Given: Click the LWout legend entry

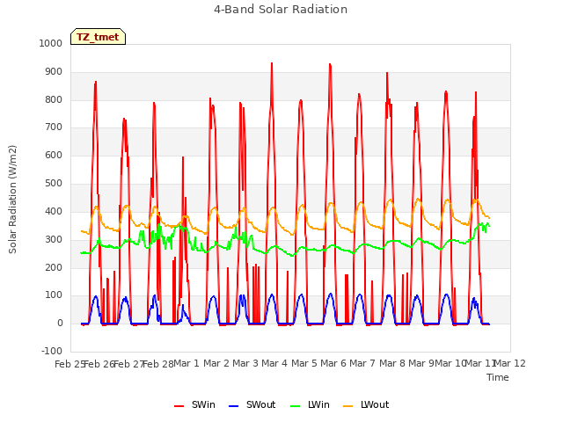Looking at the screenshot, I should click(x=366, y=405).
